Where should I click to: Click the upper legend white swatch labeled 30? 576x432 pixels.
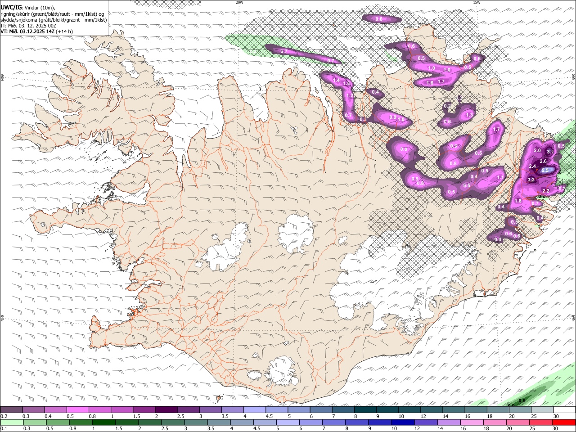(x=563, y=410)
